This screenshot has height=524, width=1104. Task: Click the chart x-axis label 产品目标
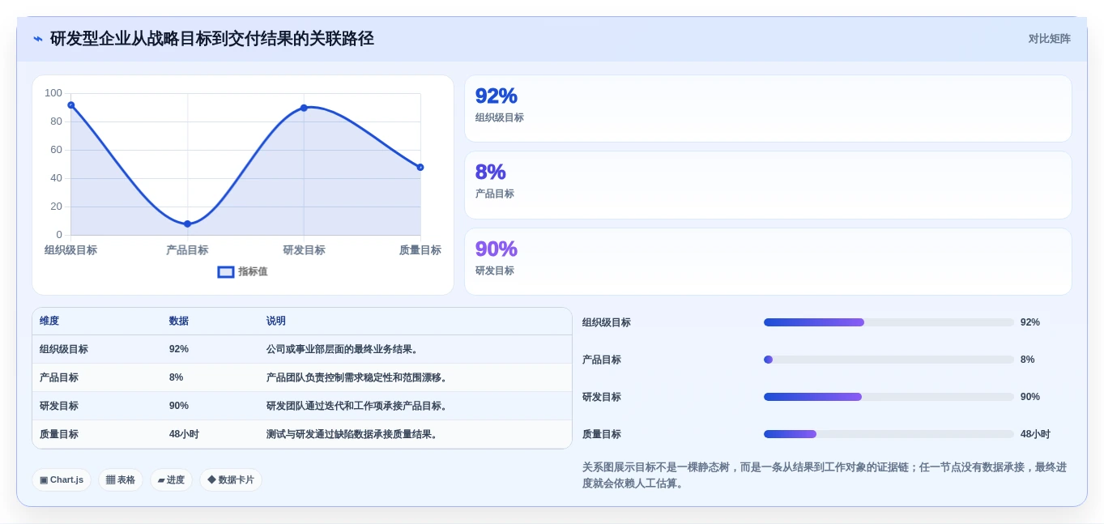187,250
